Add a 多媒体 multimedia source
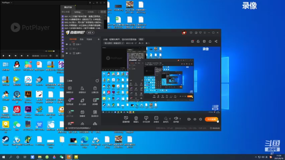 [x=156, y=118]
